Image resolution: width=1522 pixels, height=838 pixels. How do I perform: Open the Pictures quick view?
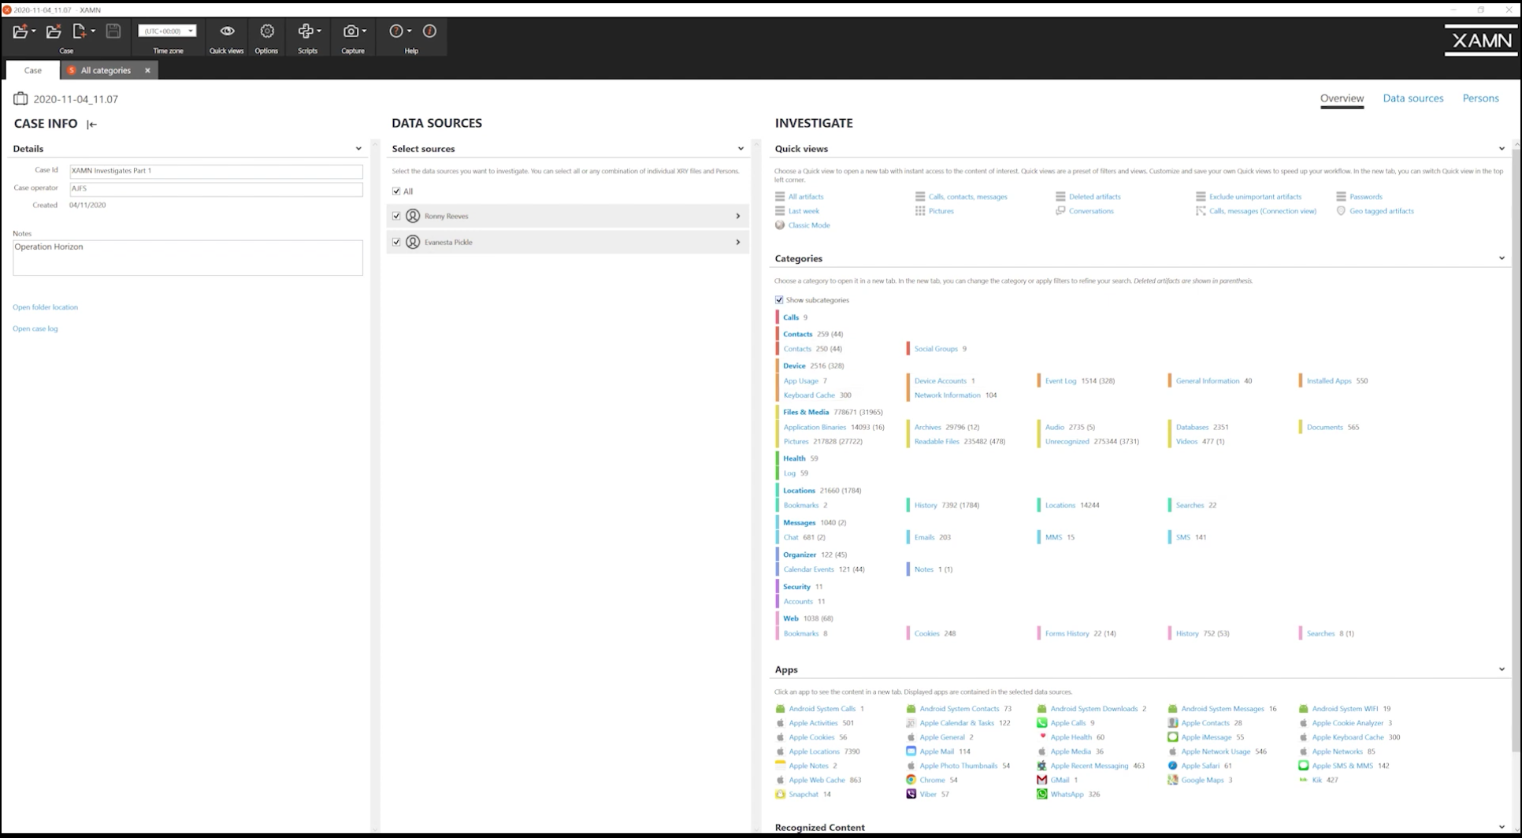(941, 210)
